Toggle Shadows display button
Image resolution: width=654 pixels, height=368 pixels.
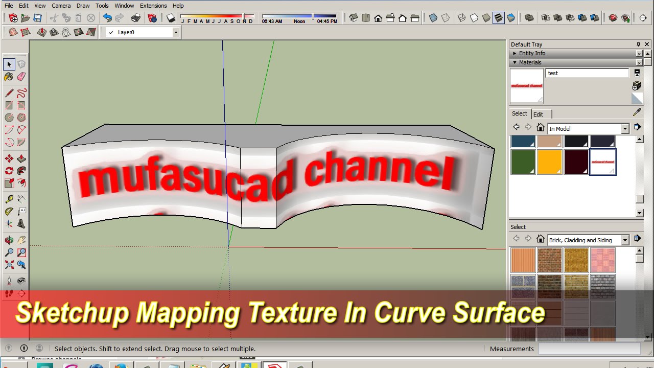click(171, 18)
